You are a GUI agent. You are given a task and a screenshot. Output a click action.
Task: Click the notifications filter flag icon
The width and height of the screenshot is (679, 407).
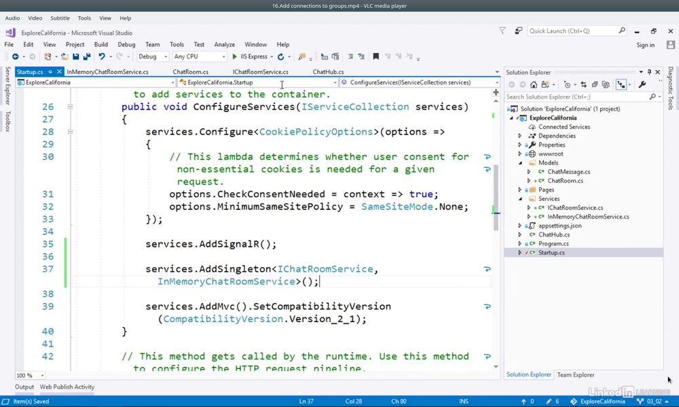pyautogui.click(x=502, y=31)
